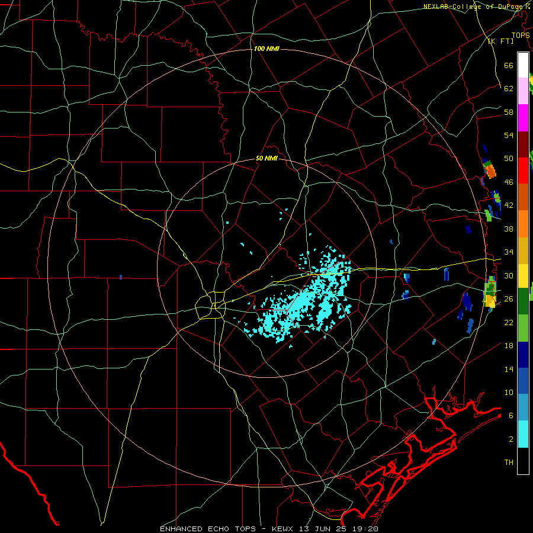Click the magenta legend swatch
533x533 pixels.
click(523, 118)
